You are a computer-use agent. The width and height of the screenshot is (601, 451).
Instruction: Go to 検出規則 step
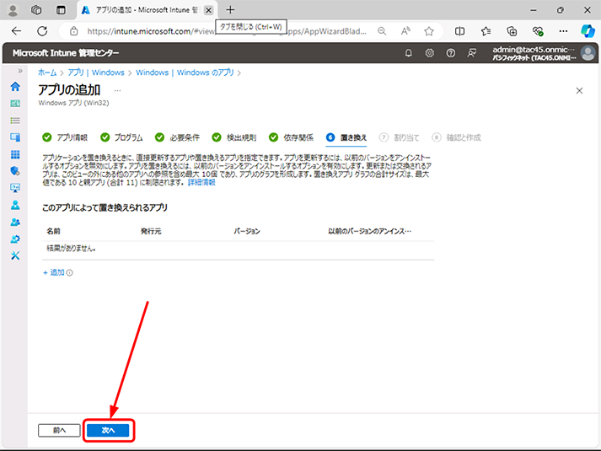[234, 137]
